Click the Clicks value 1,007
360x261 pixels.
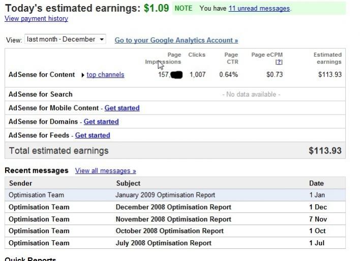point(197,74)
